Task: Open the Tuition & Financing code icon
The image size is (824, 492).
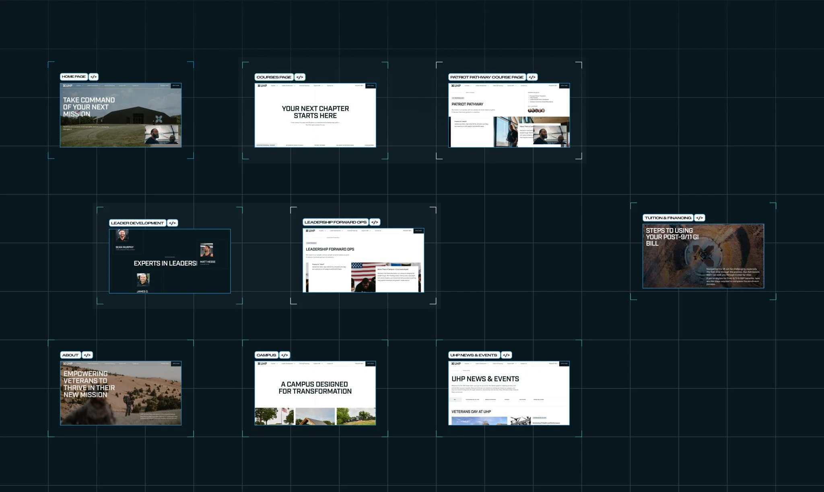Action: [699, 218]
